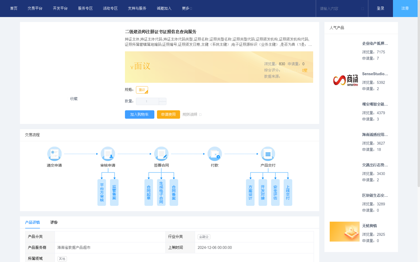The width and height of the screenshot is (420, 262).
Task: Open the 交易平台 nav item
Action: (x=35, y=8)
